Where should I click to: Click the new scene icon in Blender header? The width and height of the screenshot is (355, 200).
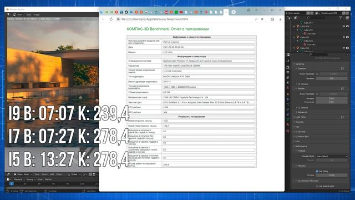[308, 13]
